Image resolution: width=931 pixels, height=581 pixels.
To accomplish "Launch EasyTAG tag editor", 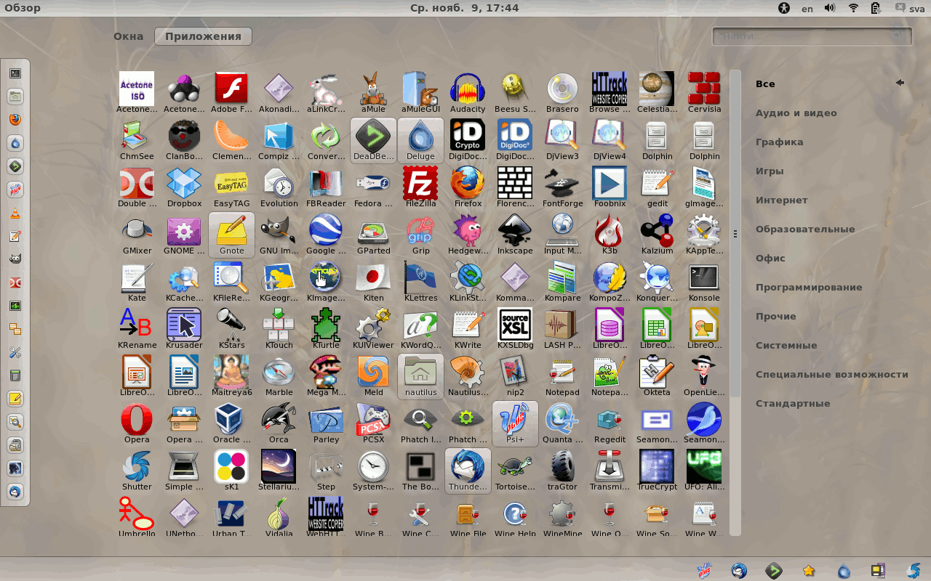I will point(231,187).
